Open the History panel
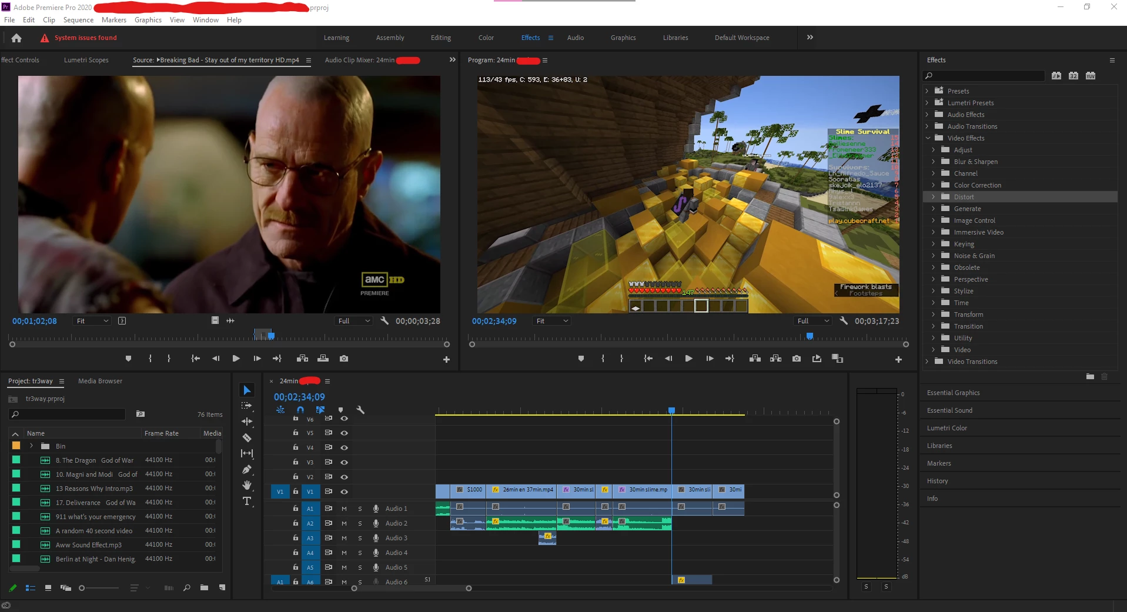This screenshot has width=1127, height=612. click(x=938, y=481)
